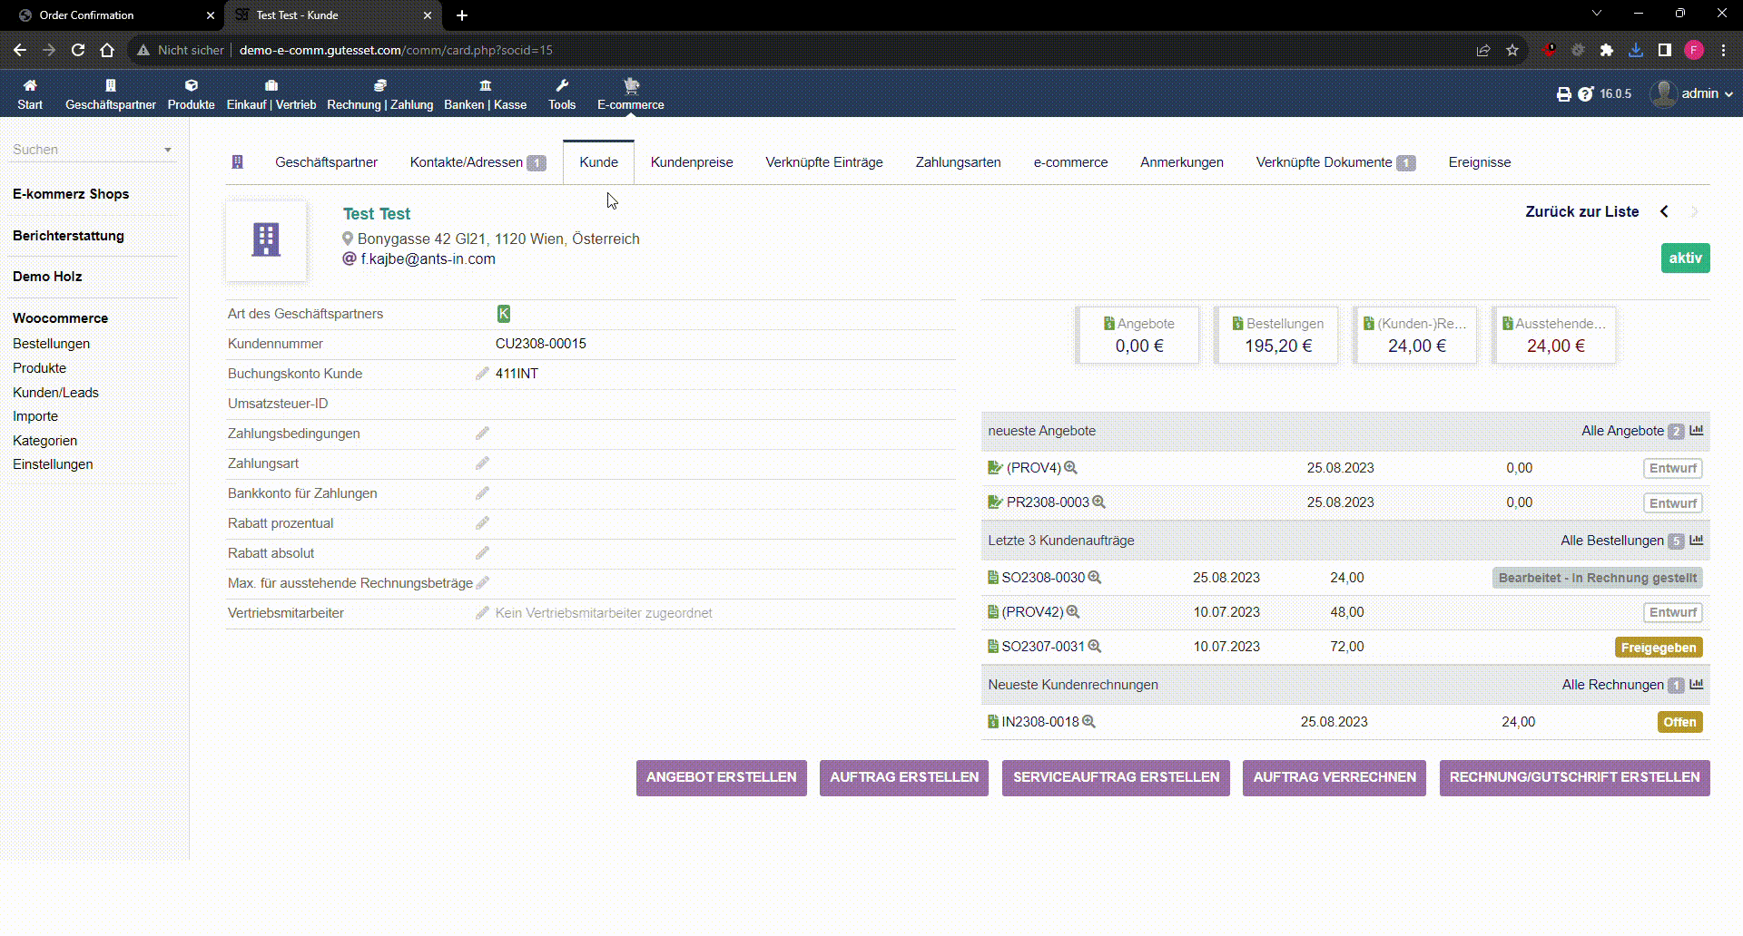Open Bestellungen in Woocommerce sidebar
Image resolution: width=1743 pixels, height=936 pixels.
[x=52, y=344]
